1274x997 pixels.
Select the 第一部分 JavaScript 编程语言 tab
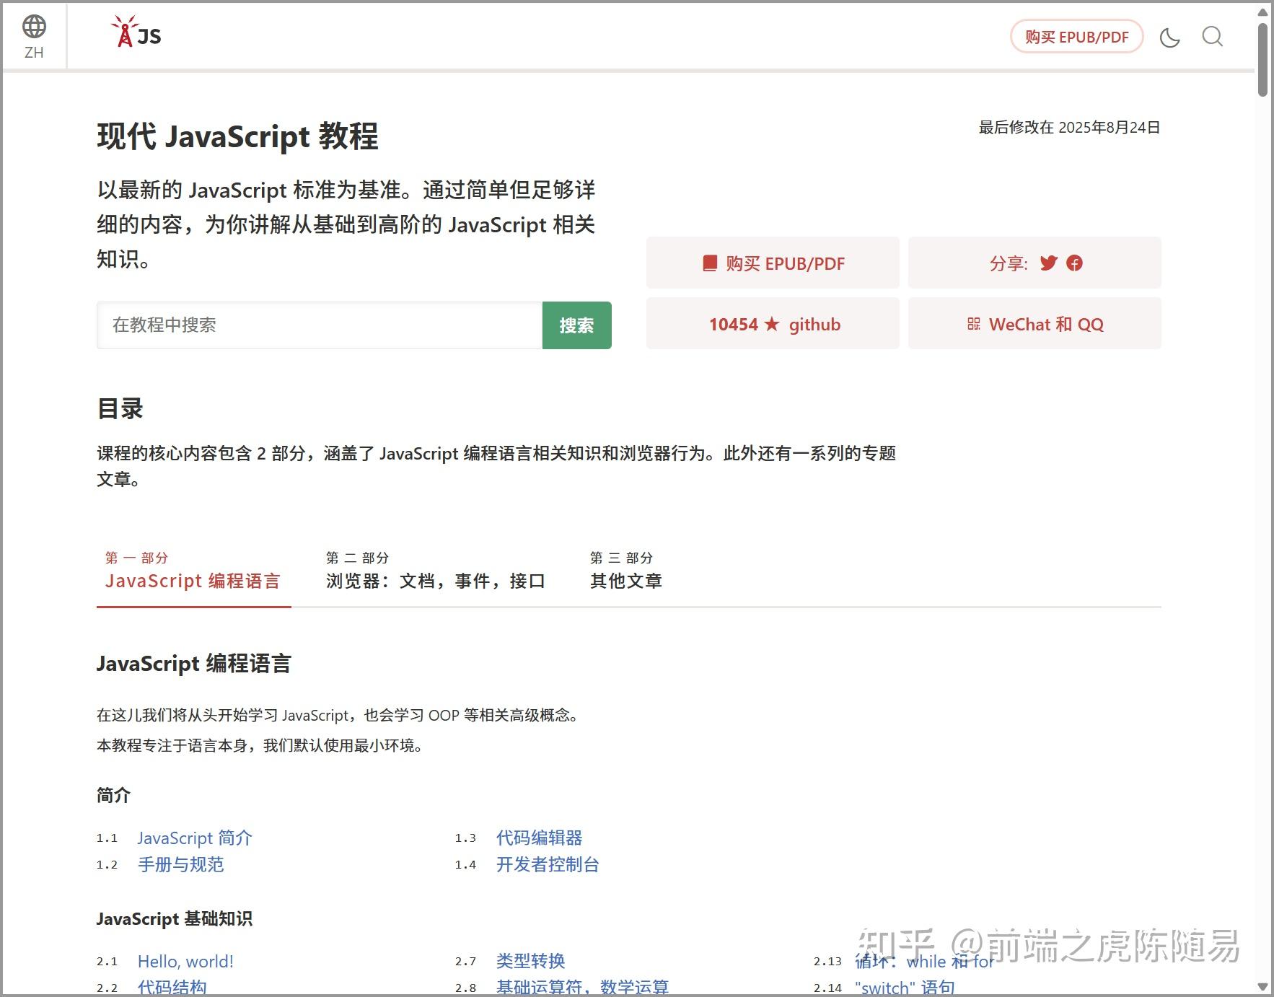coord(193,581)
